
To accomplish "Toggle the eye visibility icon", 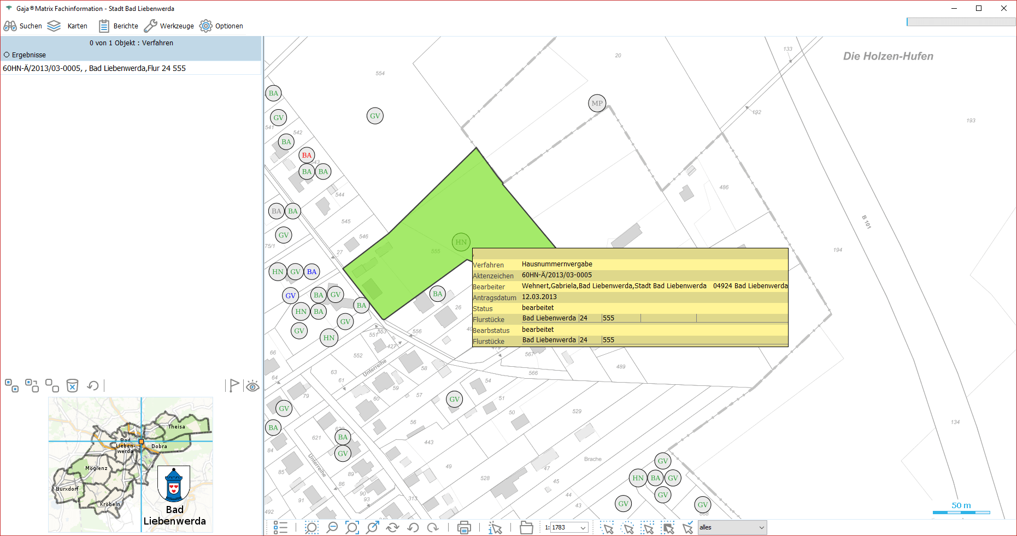I will point(252,386).
